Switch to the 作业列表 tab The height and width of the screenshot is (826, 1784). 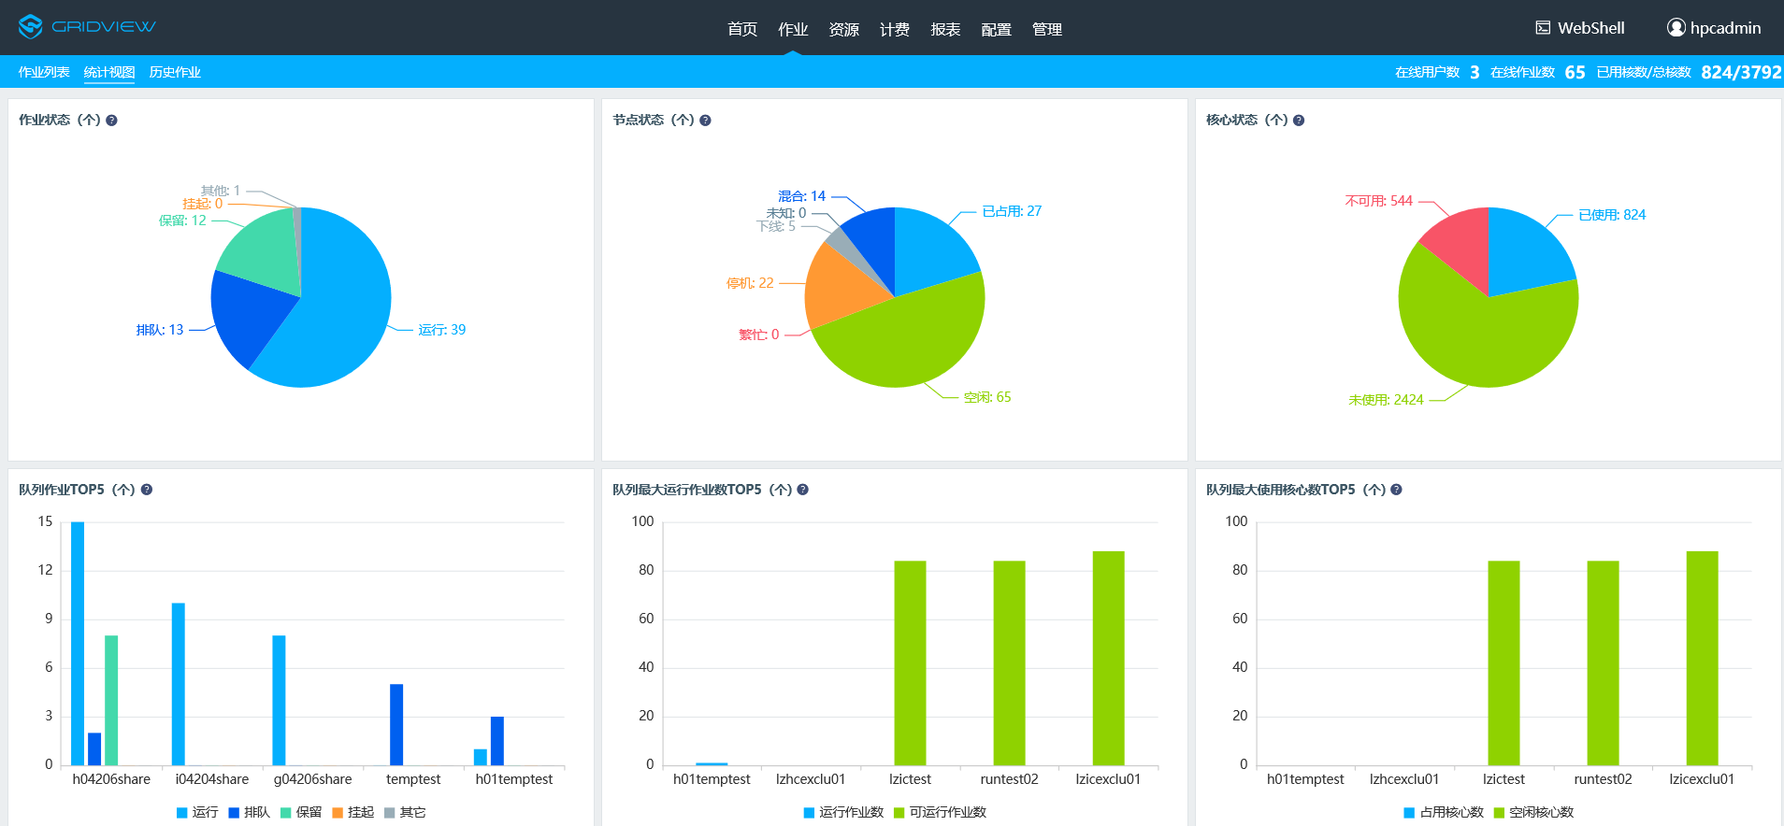[x=44, y=72]
